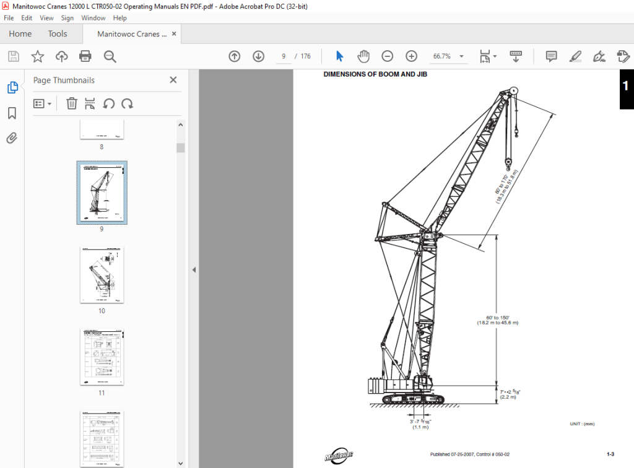Image resolution: width=634 pixels, height=468 pixels.
Task: Toggle the Bookmarks panel in the sidebar
Action: (12, 113)
